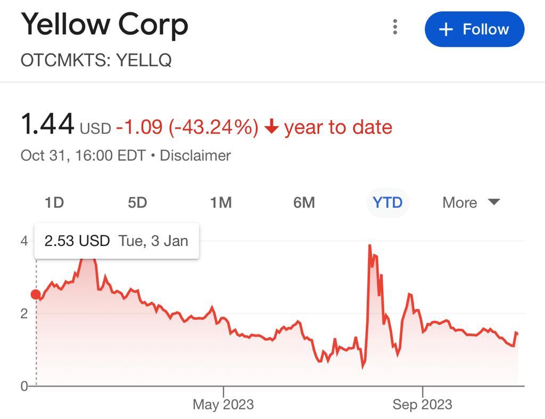Select the 5D chart range
545x419 pixels.
tap(137, 202)
